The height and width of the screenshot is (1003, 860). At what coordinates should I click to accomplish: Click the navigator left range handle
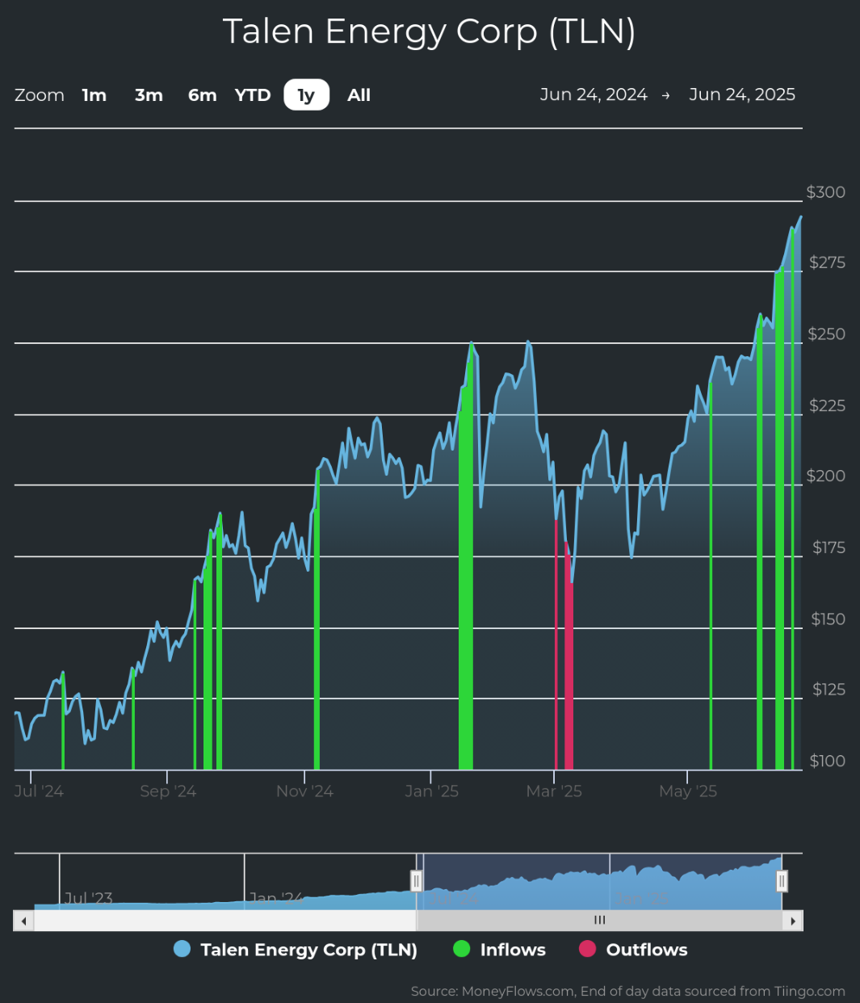417,881
